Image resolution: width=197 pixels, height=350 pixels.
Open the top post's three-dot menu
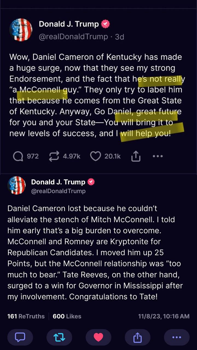(158, 156)
